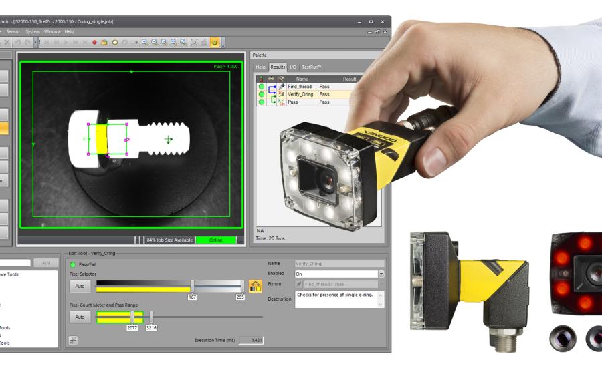Click the grayed play icon in toolbar
The height and width of the screenshot is (374, 602).
pyautogui.click(x=66, y=43)
